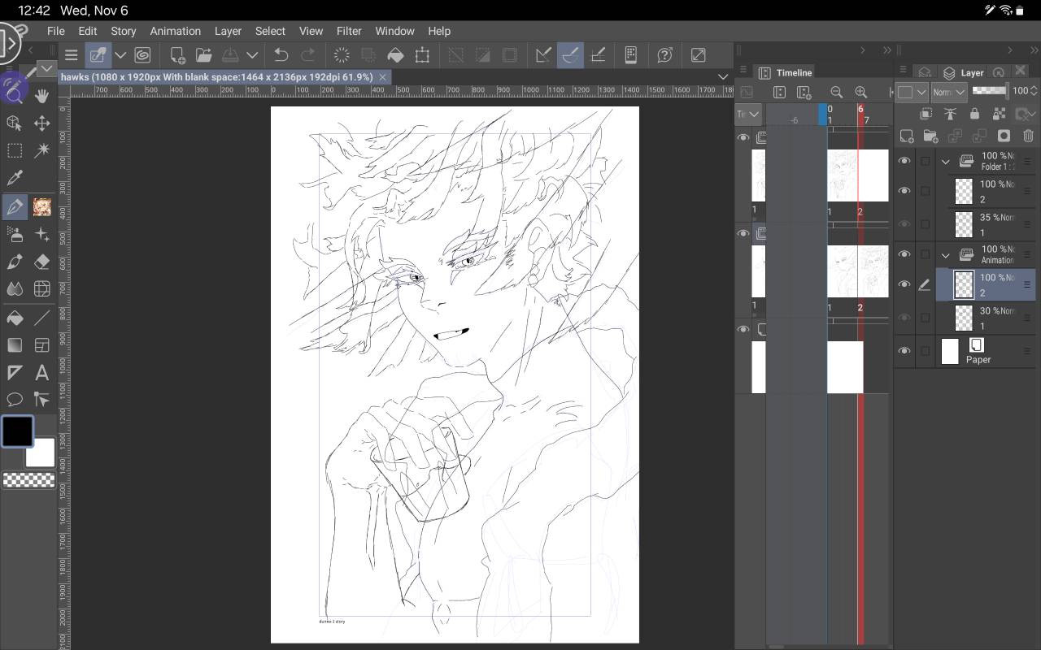Toggle Clip to layer below icon
The width and height of the screenshot is (1041, 650).
(926, 115)
